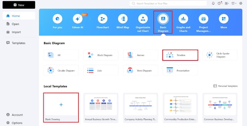The height and width of the screenshot is (126, 247).
Task: Click the search templates field
Action: [168, 3]
